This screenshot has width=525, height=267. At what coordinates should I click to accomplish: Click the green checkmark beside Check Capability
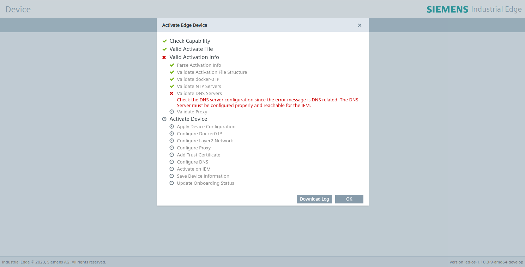click(164, 41)
